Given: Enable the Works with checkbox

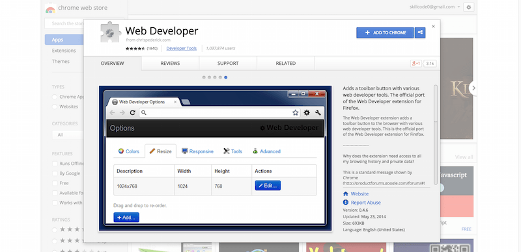Looking at the screenshot, I should 55,203.
